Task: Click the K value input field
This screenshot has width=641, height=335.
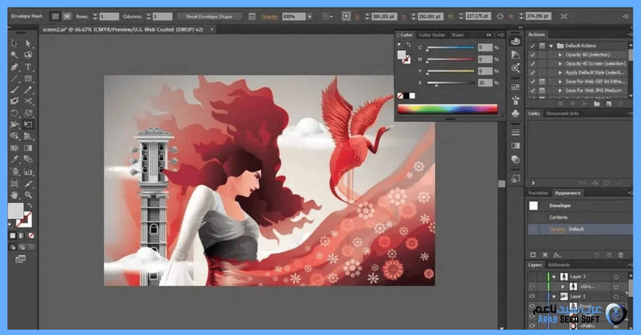Action: 485,83
